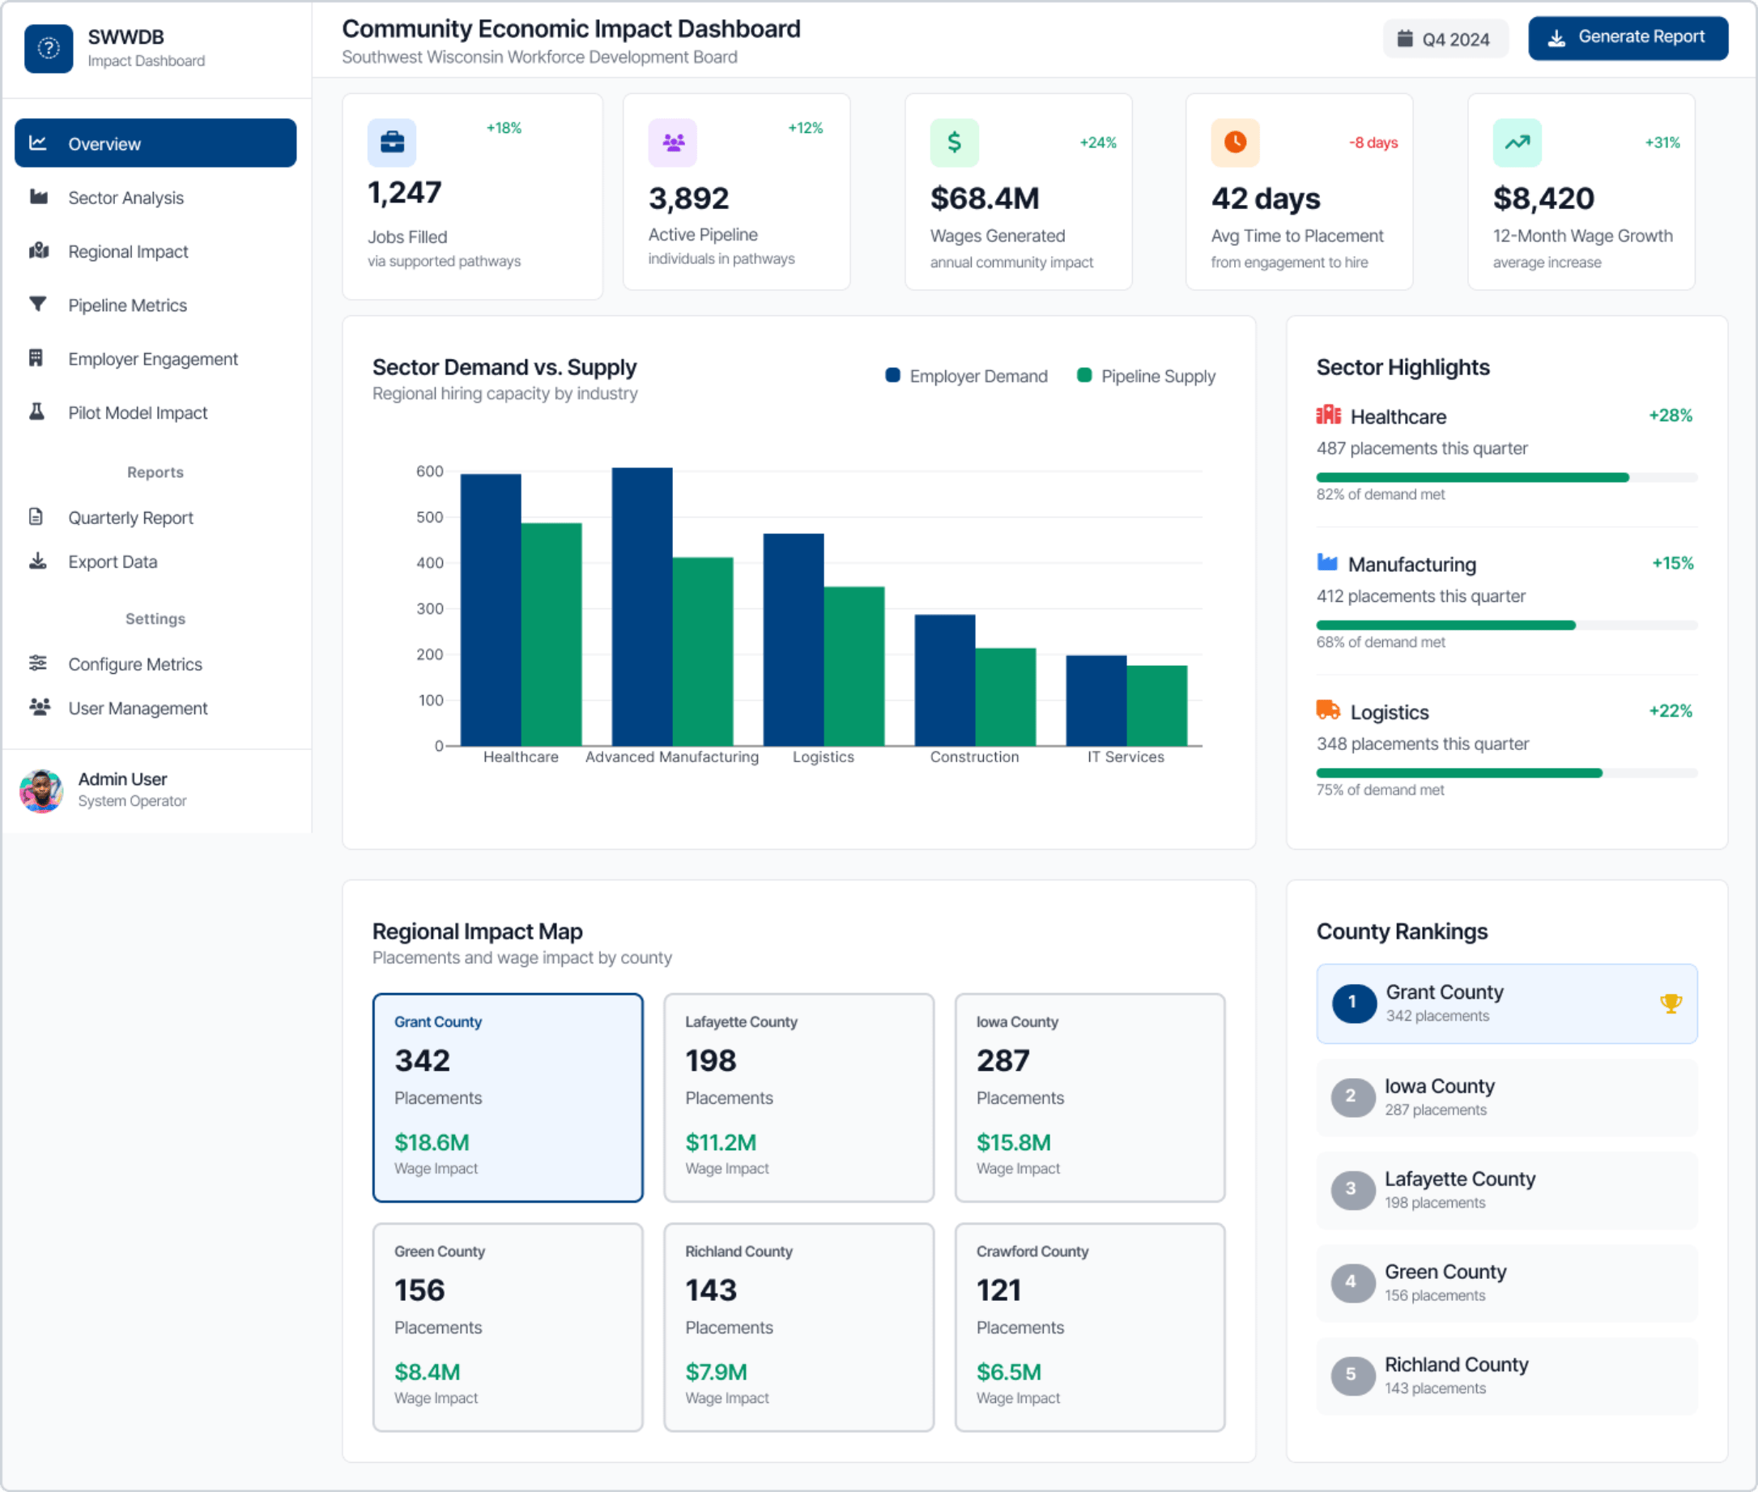Click Green County rank 4 row

pos(1506,1282)
